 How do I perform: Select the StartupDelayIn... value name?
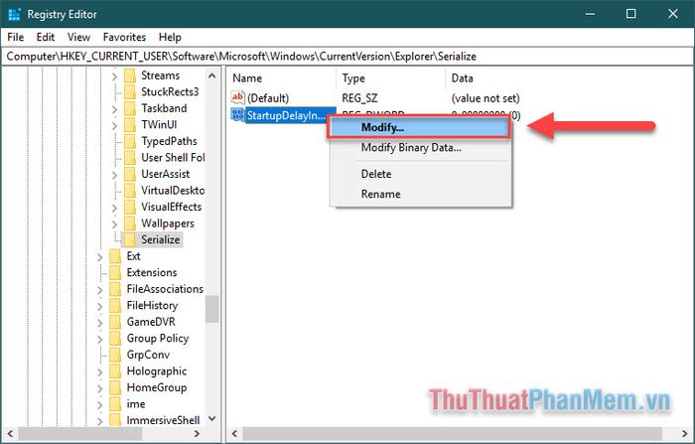click(286, 115)
